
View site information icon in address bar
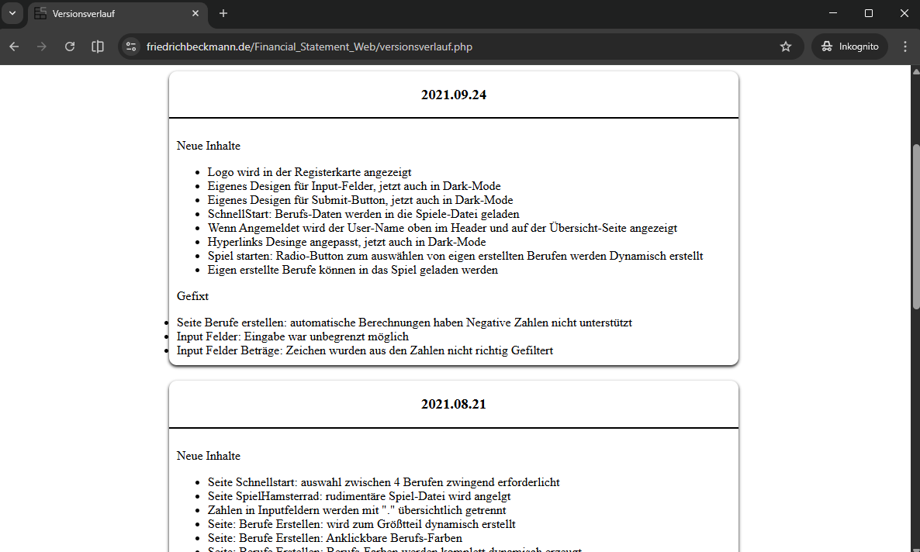(131, 47)
